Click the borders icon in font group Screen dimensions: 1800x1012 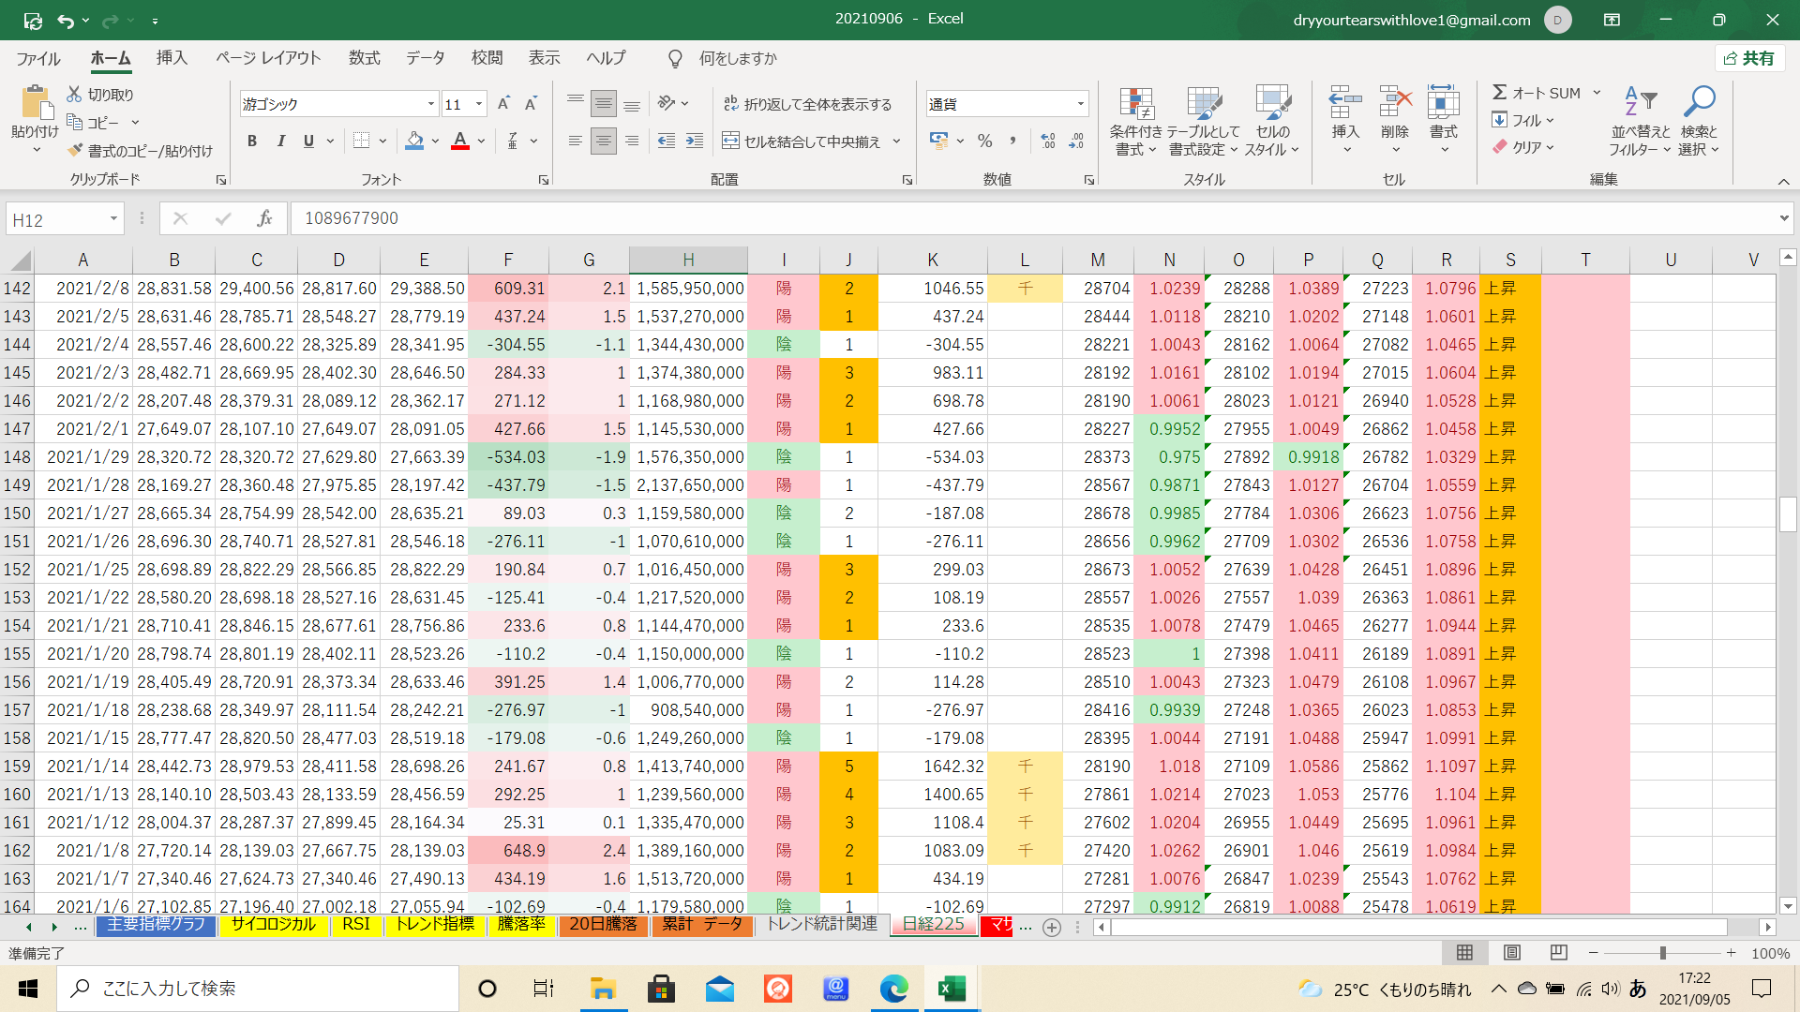[x=362, y=141]
